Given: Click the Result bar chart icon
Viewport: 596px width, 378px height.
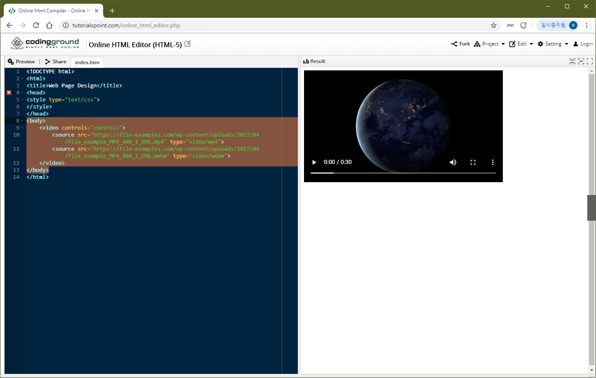Looking at the screenshot, I should point(306,61).
